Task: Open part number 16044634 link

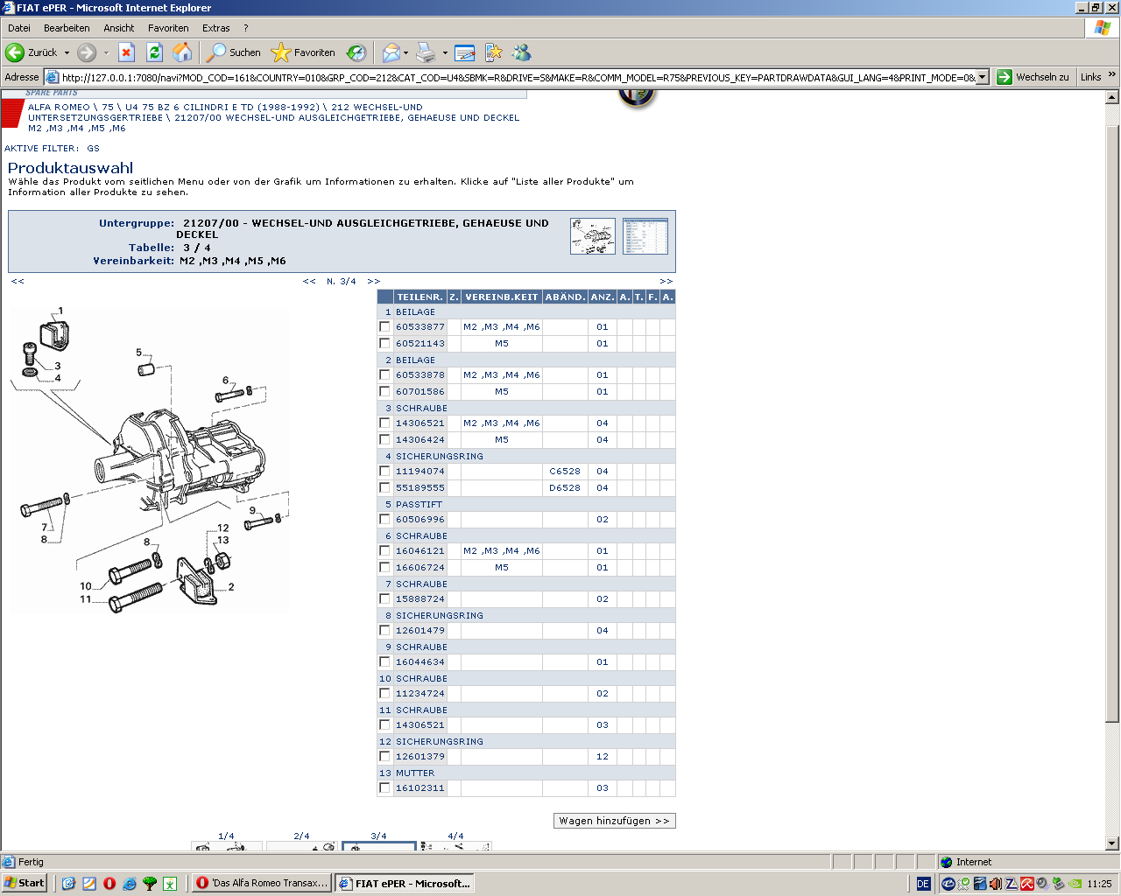Action: (x=420, y=661)
